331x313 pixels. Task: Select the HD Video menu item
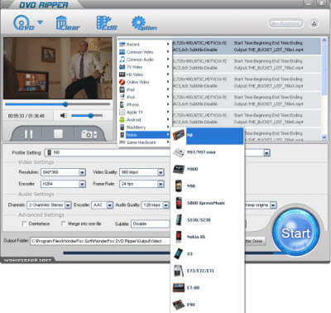pyautogui.click(x=144, y=75)
